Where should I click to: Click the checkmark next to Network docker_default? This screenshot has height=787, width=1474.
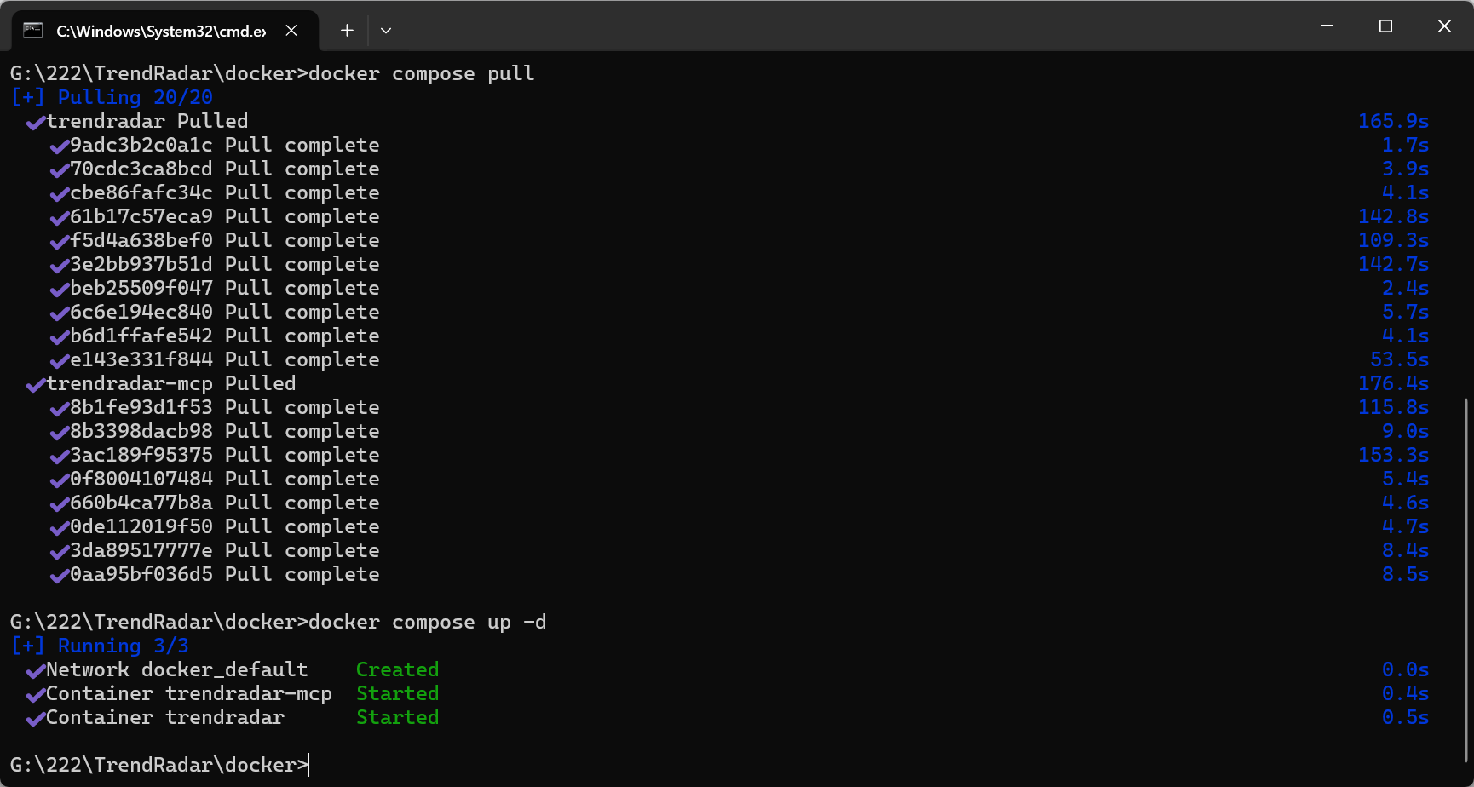35,671
